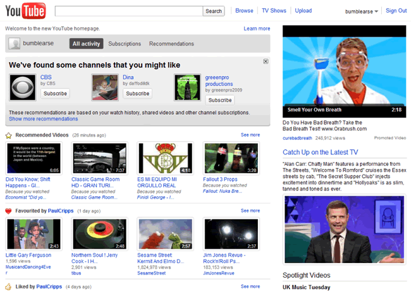This screenshot has width=411, height=291.
Task: Subscribe to the Dina channel
Action: [x=137, y=94]
